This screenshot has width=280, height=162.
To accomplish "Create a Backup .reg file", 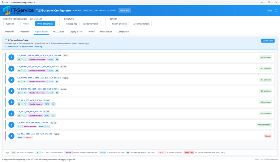I will tap(72, 24).
